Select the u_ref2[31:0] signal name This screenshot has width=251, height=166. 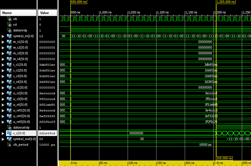point(21,116)
